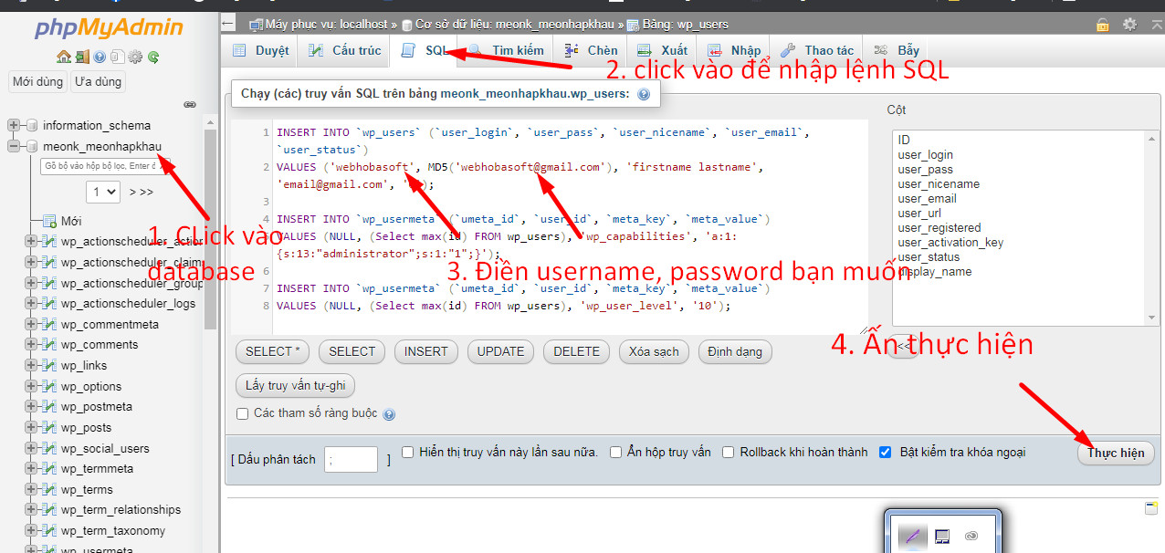This screenshot has height=553, width=1165.
Task: Expand the wp_termmeta table node
Action: click(31, 469)
